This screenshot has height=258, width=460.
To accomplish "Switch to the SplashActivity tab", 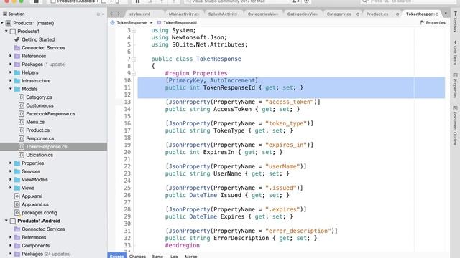I will point(223,14).
